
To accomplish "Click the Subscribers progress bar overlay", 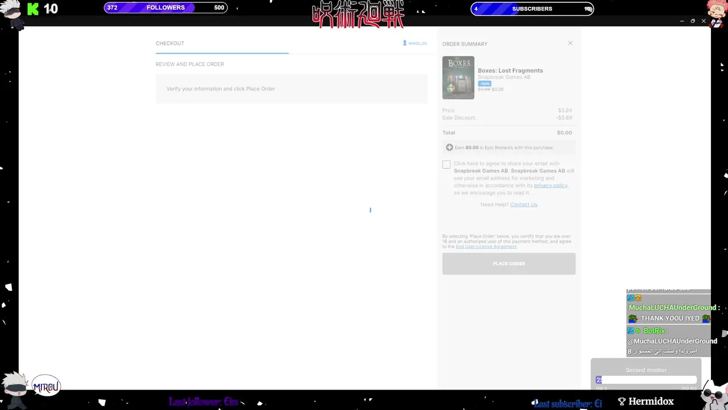I will (532, 9).
